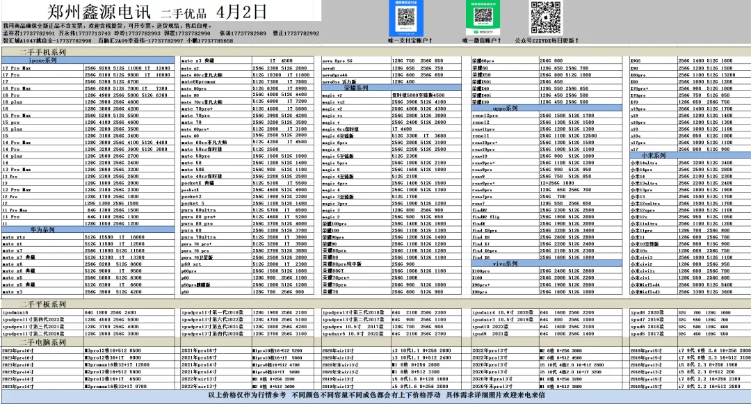Select the 14 plus model cell

pyautogui.click(x=42, y=156)
